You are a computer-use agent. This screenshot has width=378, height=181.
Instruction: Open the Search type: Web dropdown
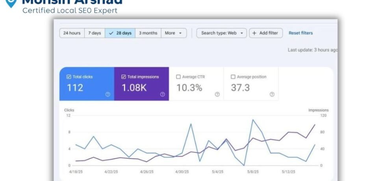222,33
